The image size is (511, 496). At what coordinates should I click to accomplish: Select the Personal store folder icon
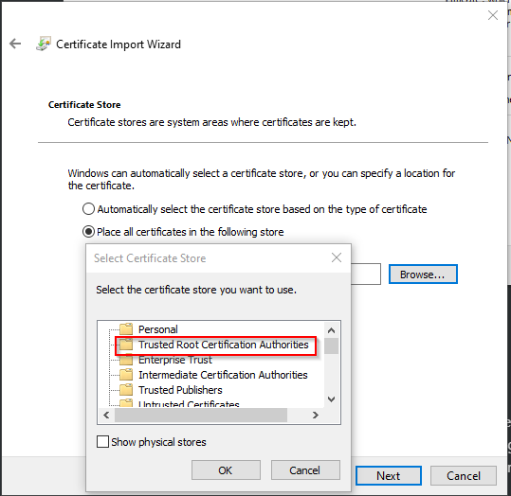pyautogui.click(x=126, y=329)
